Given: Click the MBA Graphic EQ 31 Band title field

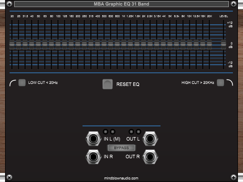Looking at the screenshot, I should click(121, 4).
